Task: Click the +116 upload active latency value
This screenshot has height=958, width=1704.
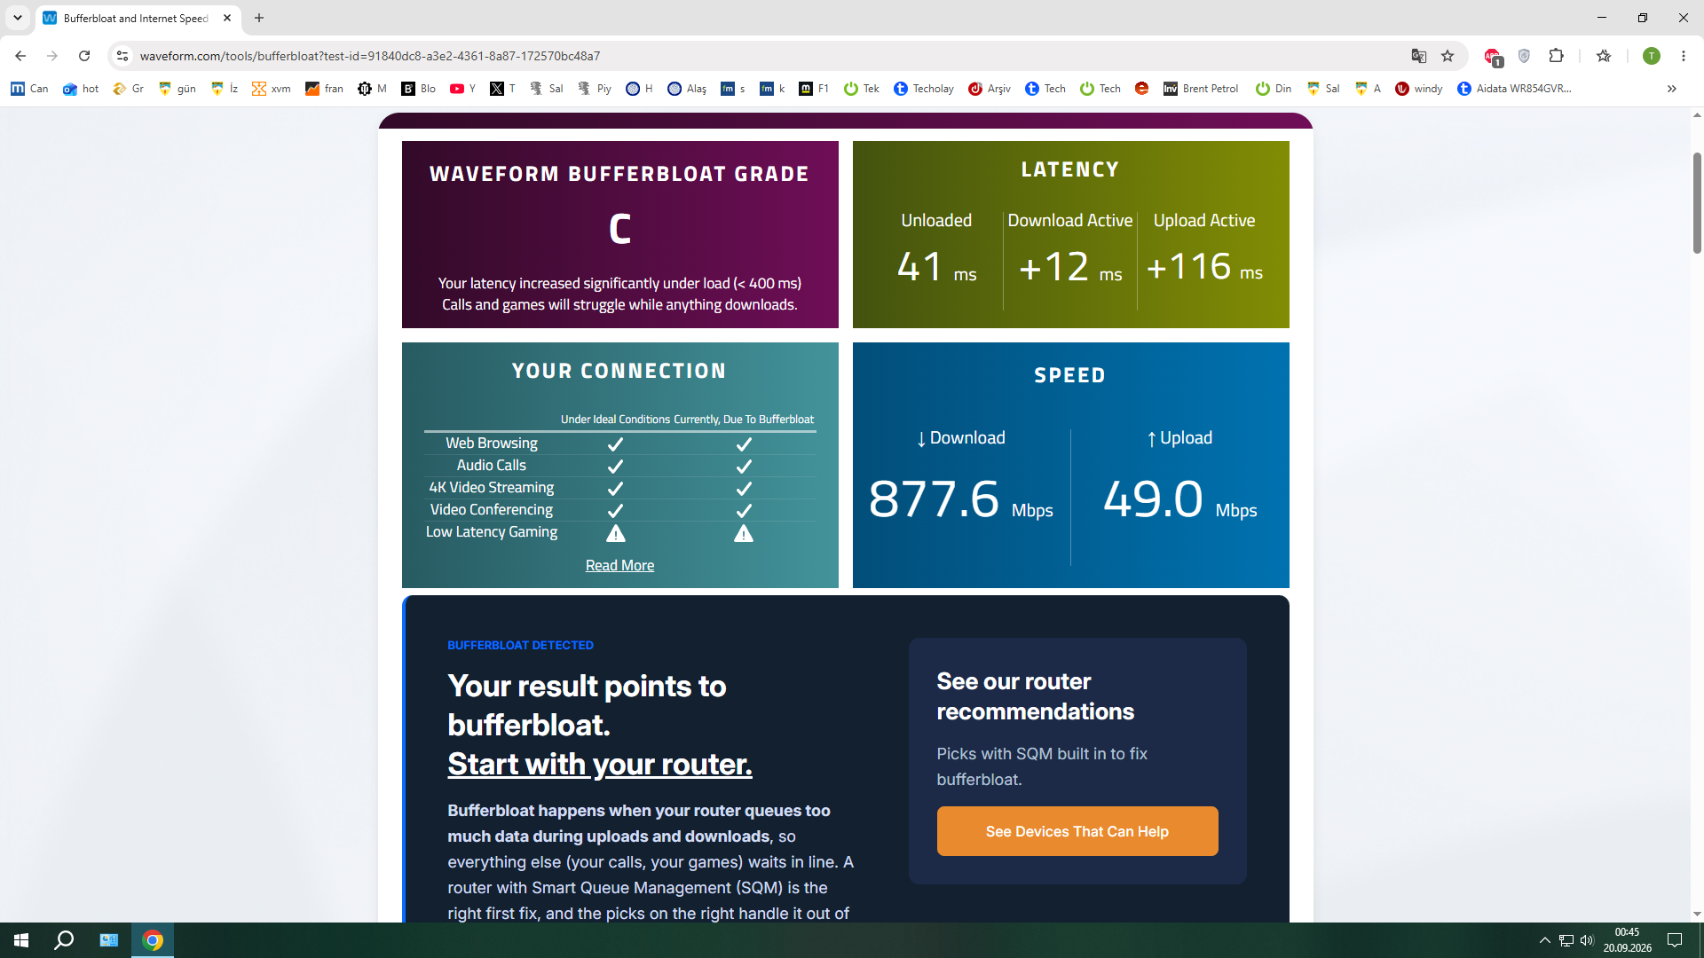Action: click(1189, 266)
